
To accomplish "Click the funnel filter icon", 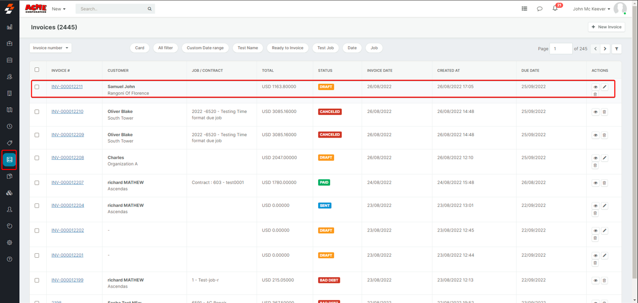I will [616, 49].
